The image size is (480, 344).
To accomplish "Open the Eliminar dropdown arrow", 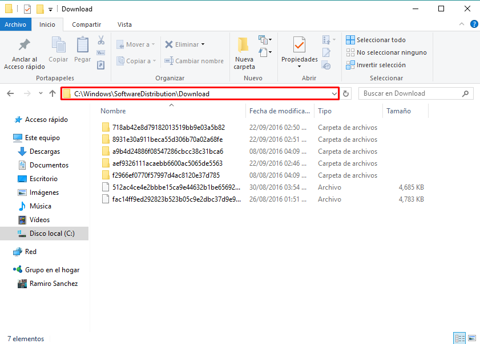I will 203,44.
